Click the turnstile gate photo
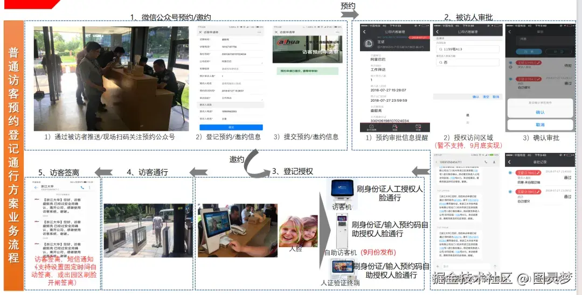 (148, 230)
